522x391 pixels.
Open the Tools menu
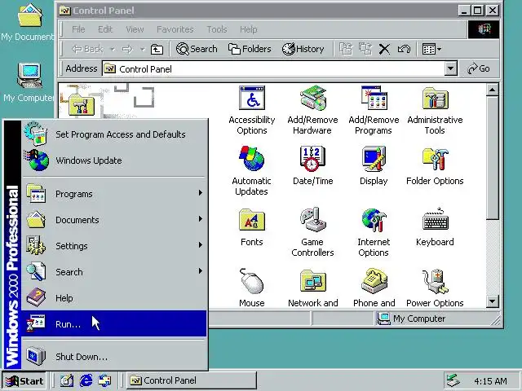click(x=216, y=29)
